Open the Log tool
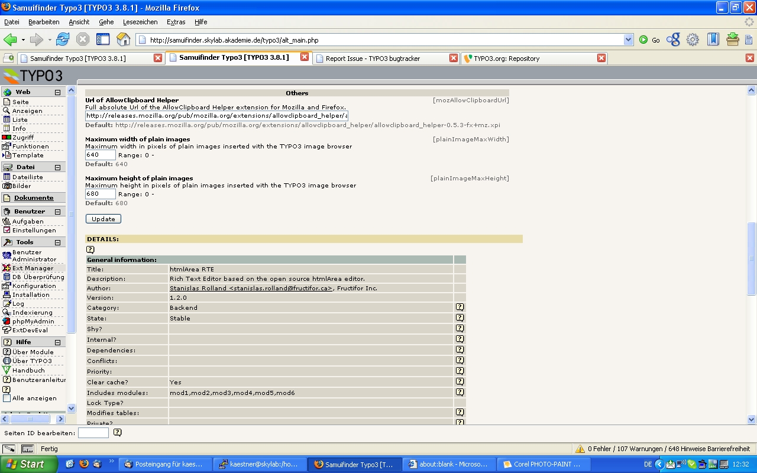Screen dimensions: 757x473 click(x=18, y=303)
